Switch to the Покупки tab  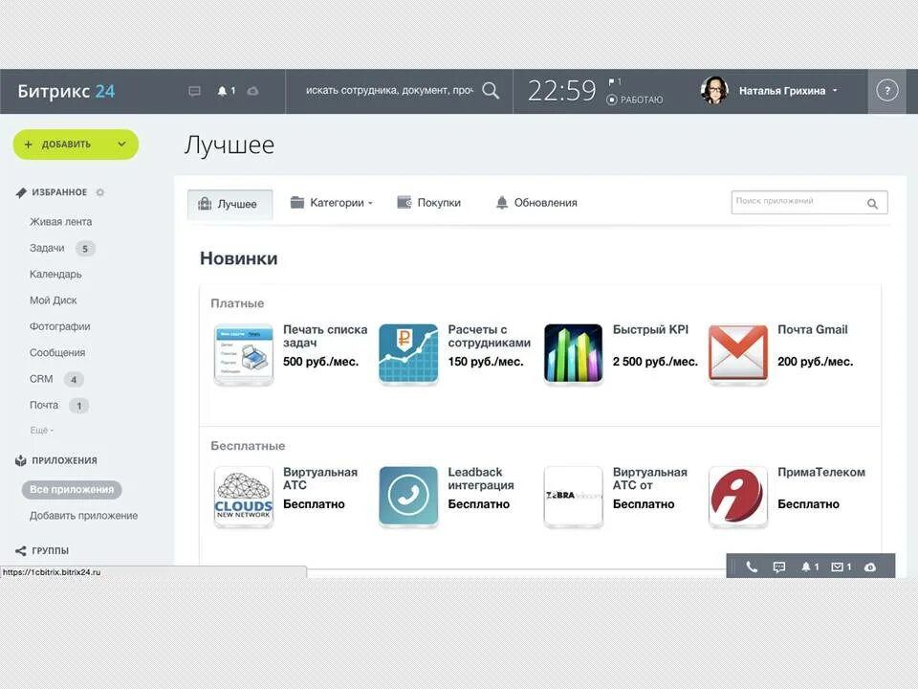429,203
